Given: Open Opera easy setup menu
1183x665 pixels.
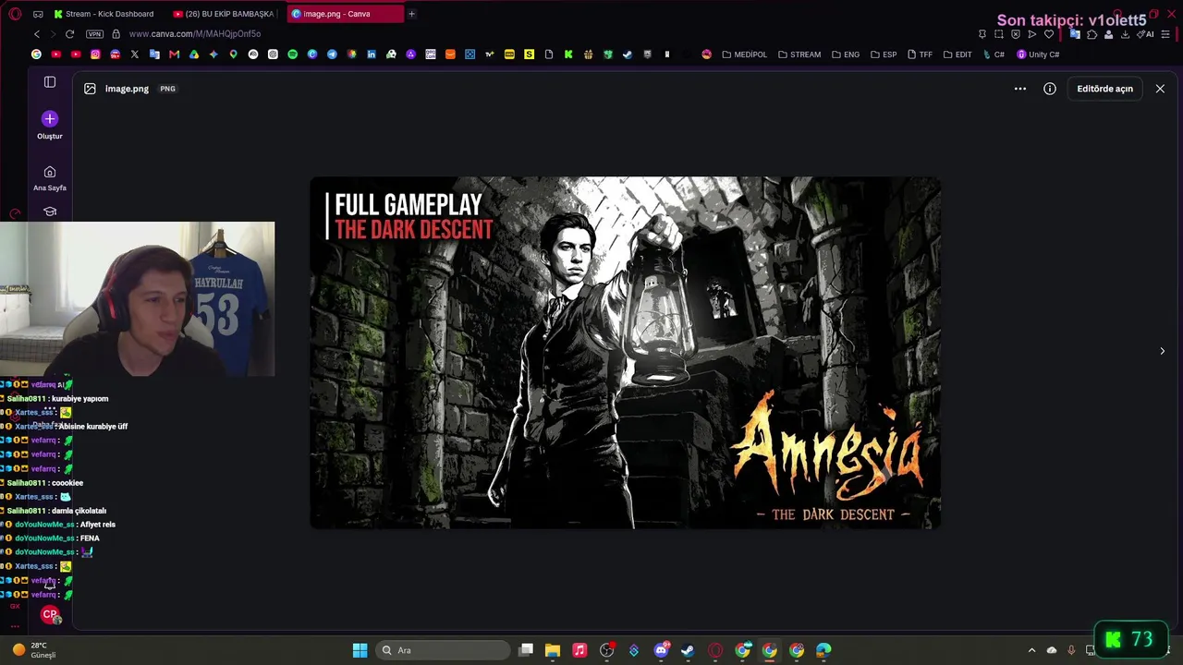Looking at the screenshot, I should point(1165,34).
